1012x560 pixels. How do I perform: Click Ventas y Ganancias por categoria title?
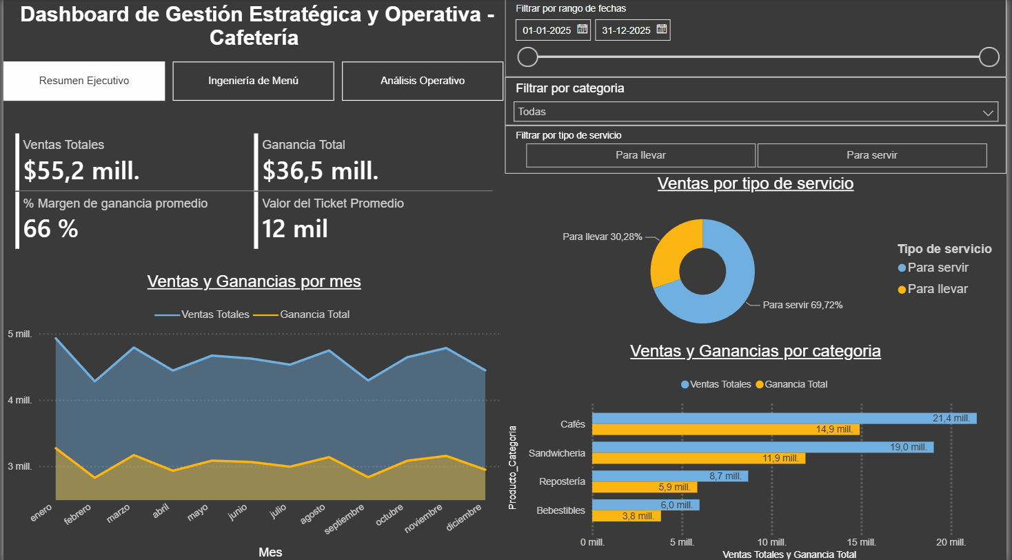click(756, 351)
